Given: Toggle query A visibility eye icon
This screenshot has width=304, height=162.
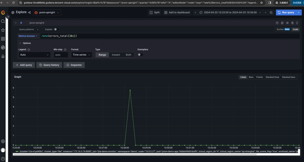Looking at the screenshot, I should pos(287,23).
